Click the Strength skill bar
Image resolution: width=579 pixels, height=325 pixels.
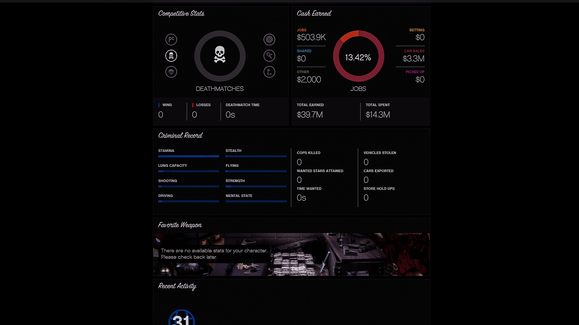256,186
